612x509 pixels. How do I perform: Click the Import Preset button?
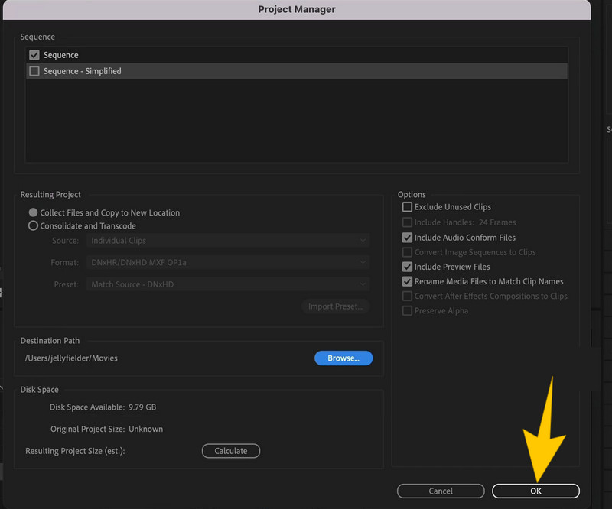click(335, 306)
